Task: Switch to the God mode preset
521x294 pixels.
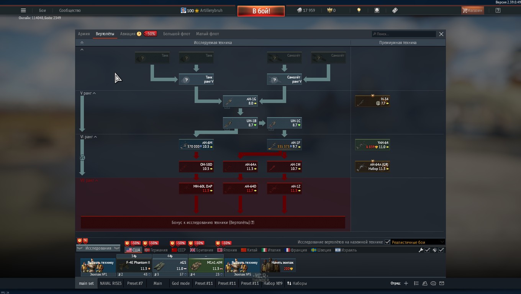Action: (x=181, y=283)
